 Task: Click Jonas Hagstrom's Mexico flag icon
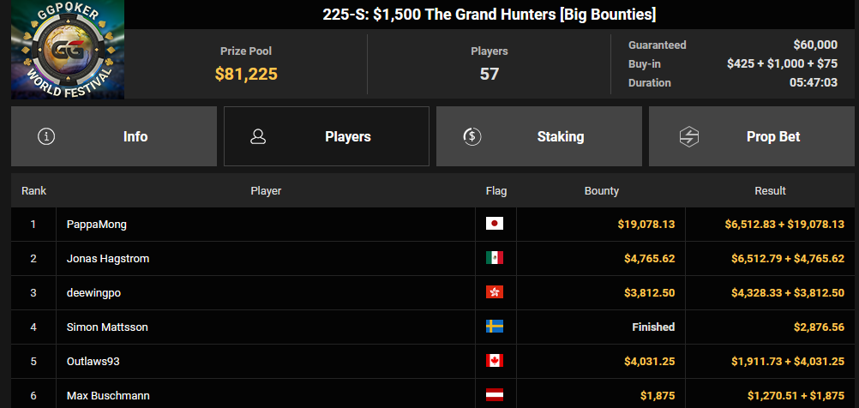point(494,258)
